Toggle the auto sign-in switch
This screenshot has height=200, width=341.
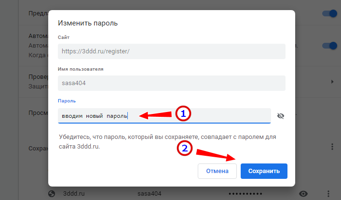[x=330, y=46]
